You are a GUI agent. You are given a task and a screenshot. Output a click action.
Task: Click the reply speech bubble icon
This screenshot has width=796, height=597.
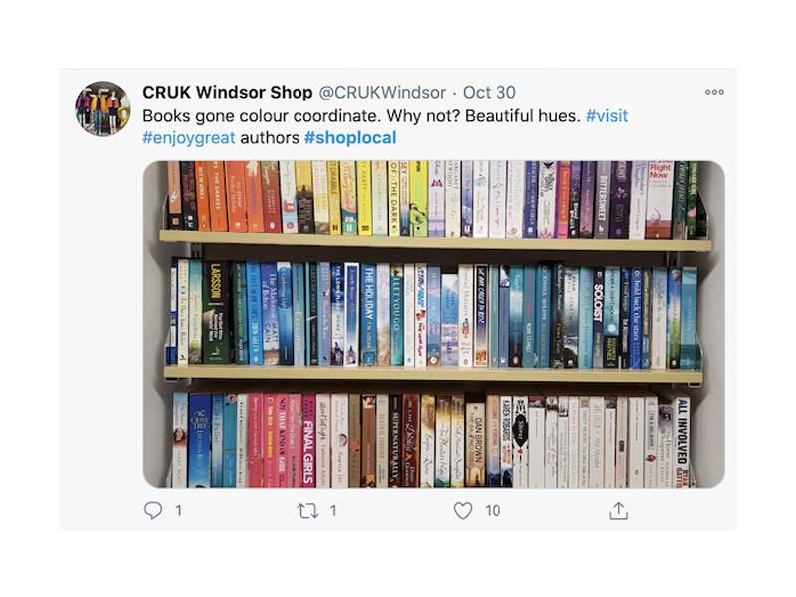tap(153, 510)
